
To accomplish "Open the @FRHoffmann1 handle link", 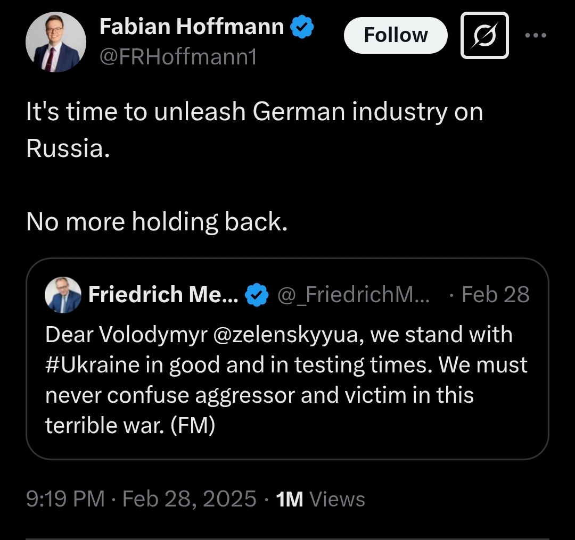I will click(178, 56).
